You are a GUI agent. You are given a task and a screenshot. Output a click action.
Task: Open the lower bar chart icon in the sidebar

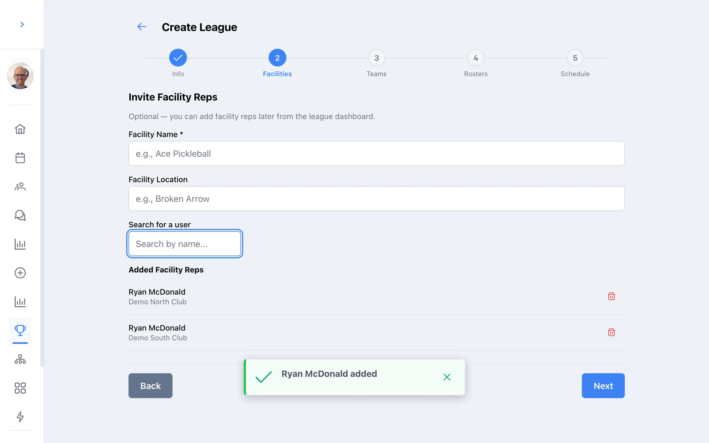click(x=20, y=302)
